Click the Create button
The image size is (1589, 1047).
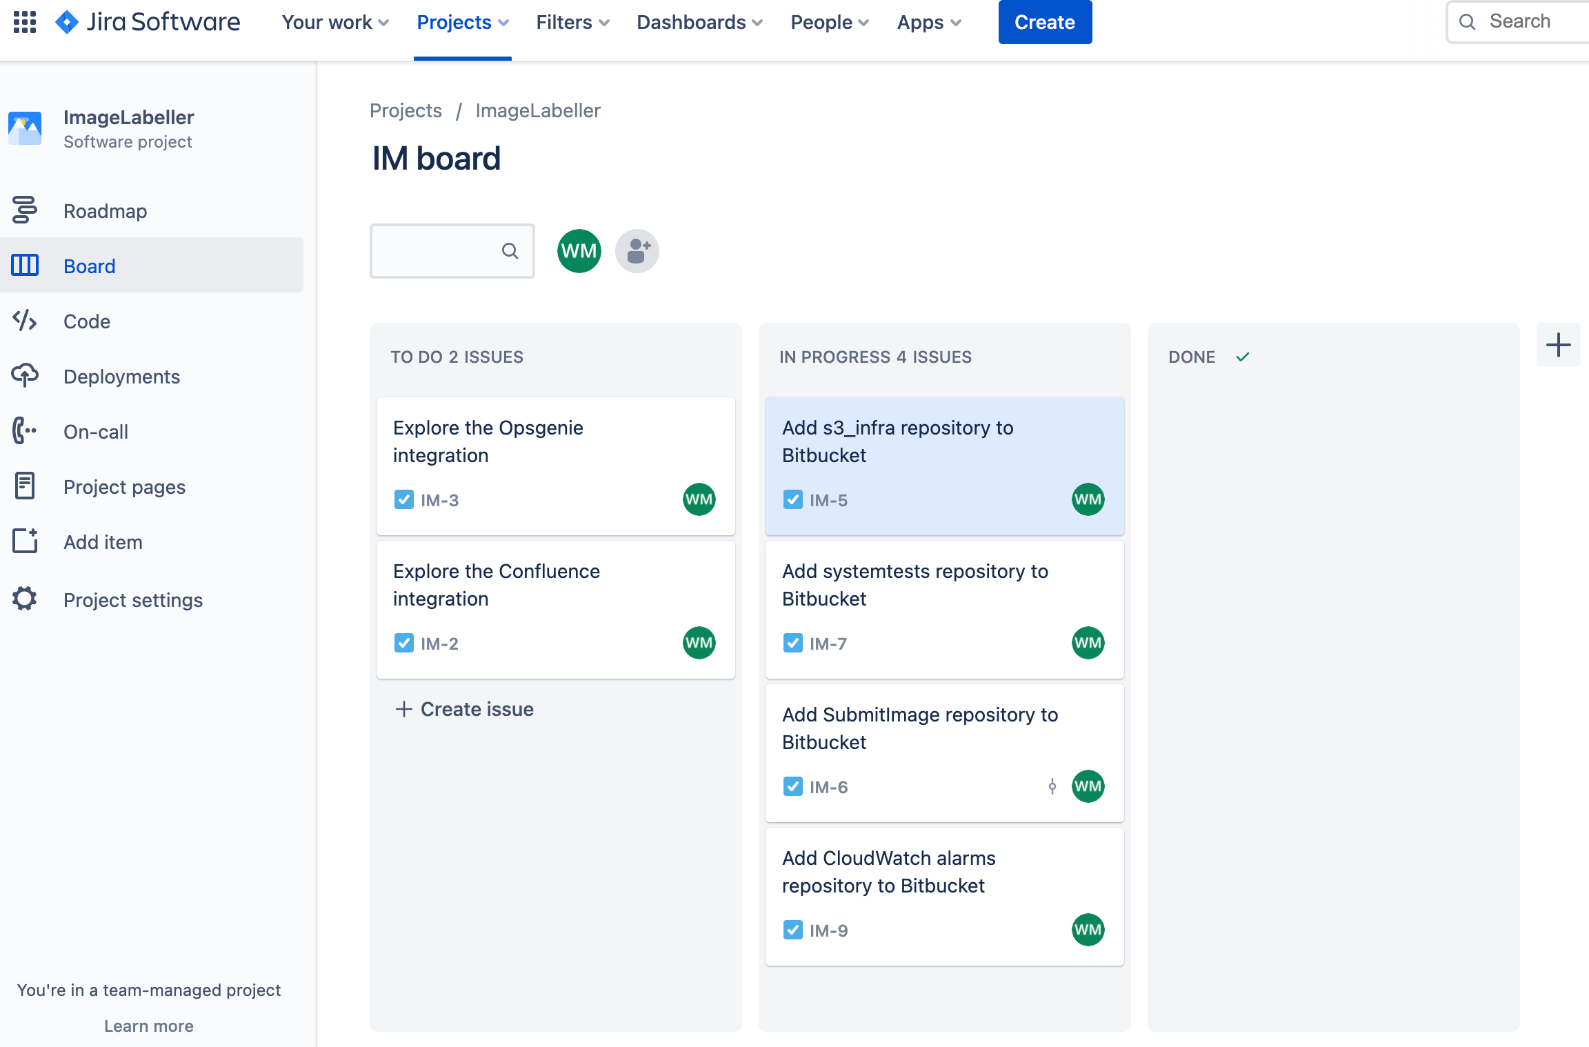tap(1045, 22)
